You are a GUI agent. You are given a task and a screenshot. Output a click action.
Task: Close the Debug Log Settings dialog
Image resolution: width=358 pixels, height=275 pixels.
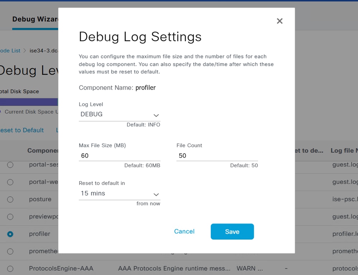tap(280, 21)
